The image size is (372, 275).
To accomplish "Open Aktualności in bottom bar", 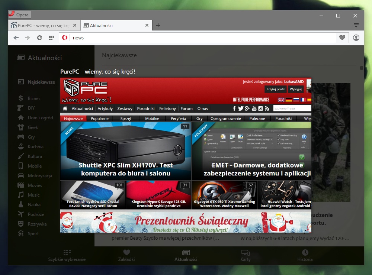I will 186,256.
